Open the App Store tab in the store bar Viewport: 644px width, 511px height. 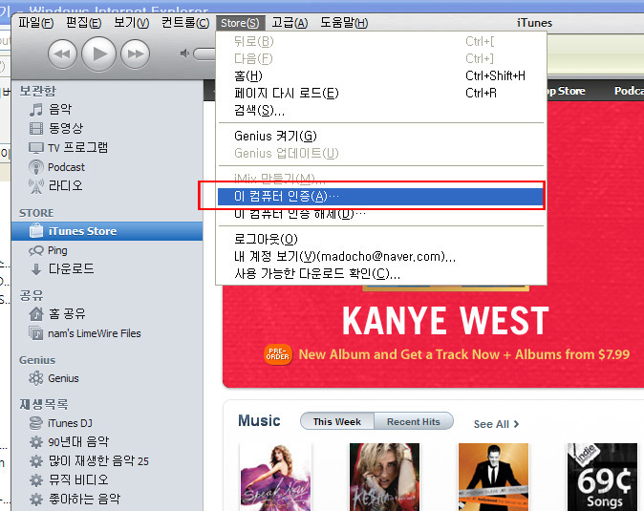[x=567, y=91]
